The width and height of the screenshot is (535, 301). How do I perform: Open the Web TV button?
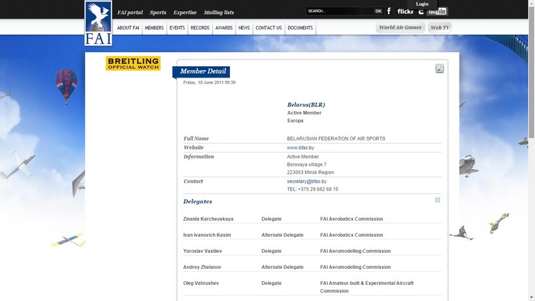point(440,28)
